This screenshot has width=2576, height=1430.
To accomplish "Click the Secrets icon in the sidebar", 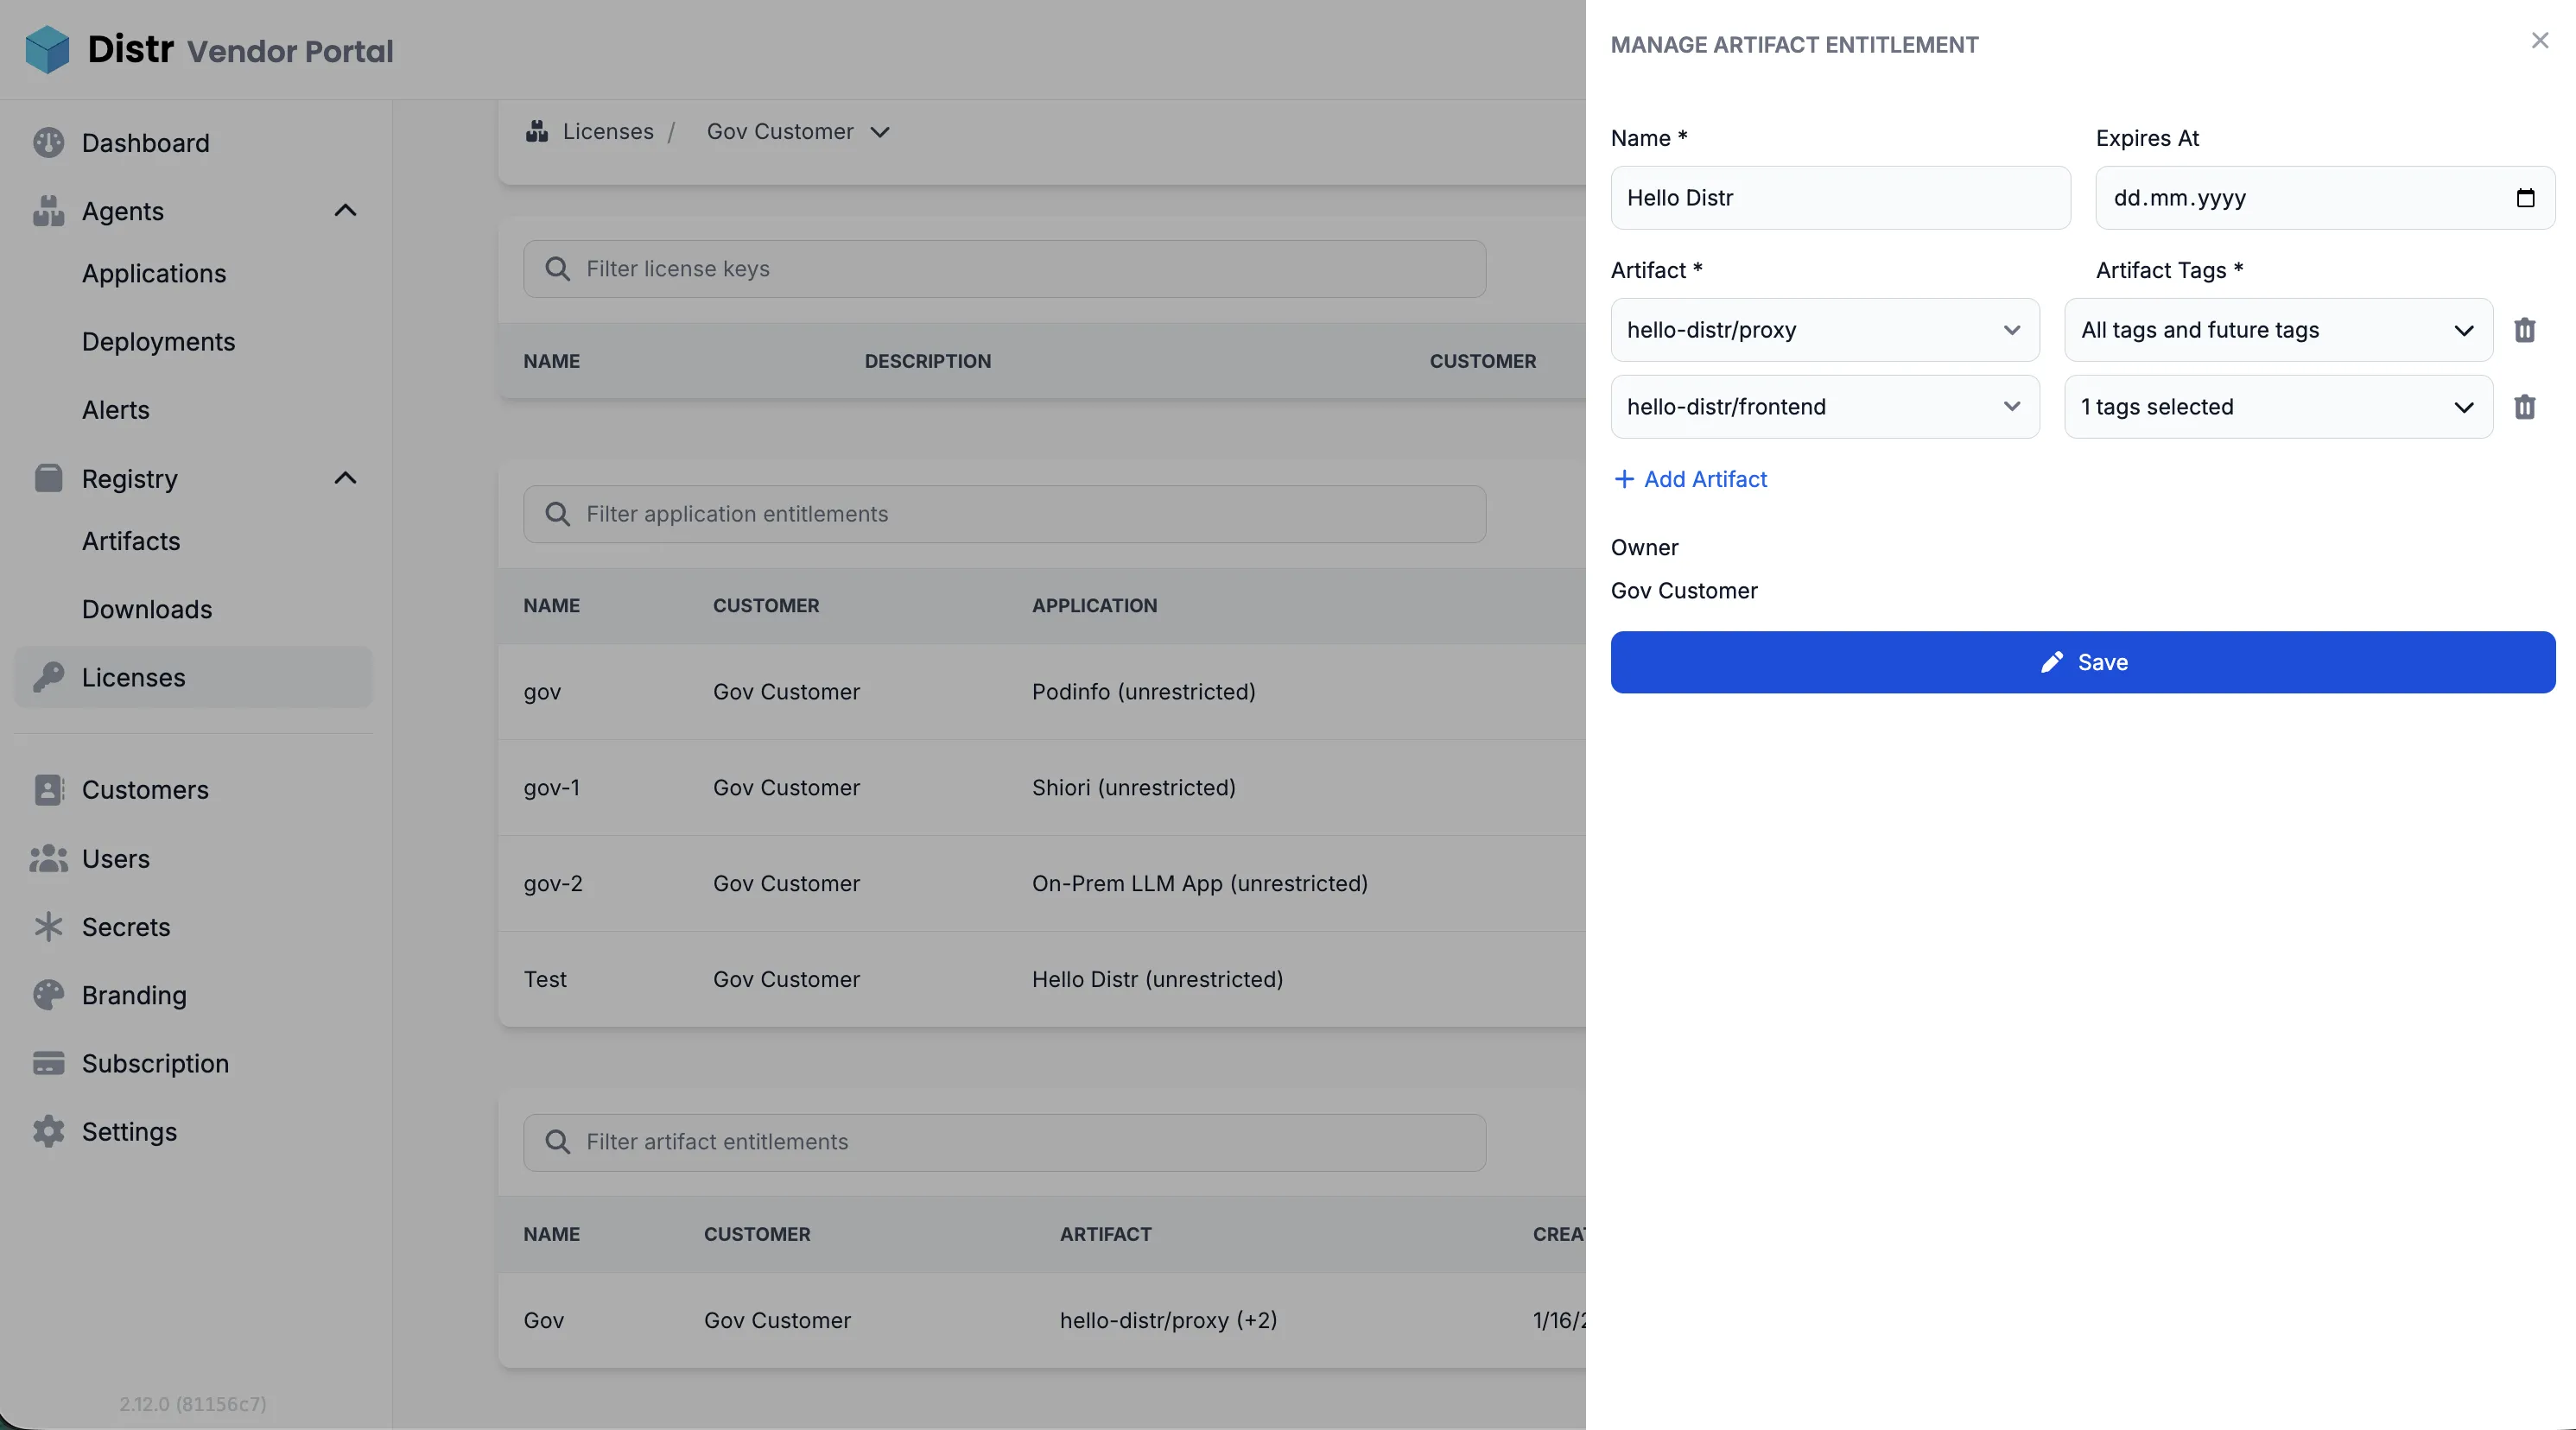I will pyautogui.click(x=49, y=927).
